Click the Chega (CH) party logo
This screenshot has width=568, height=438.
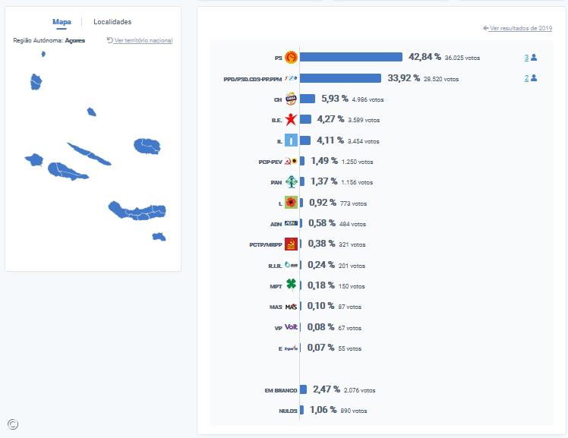(290, 99)
